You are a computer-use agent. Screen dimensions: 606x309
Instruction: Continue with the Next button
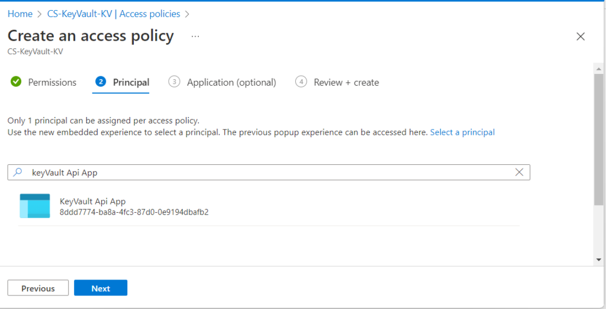[101, 288]
